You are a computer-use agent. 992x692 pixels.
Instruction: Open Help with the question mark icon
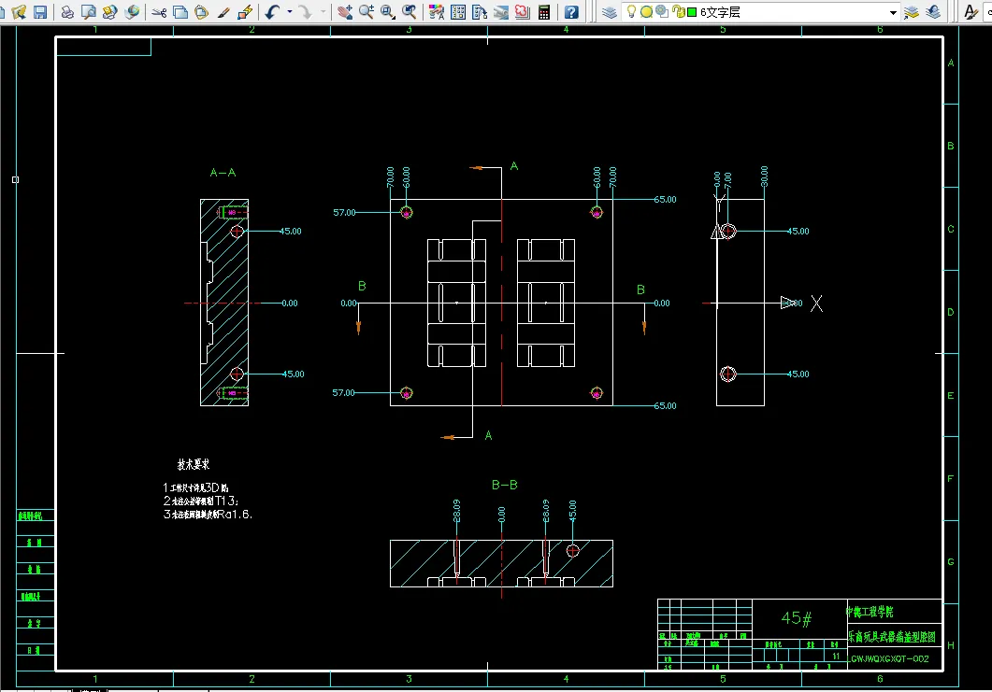[571, 11]
